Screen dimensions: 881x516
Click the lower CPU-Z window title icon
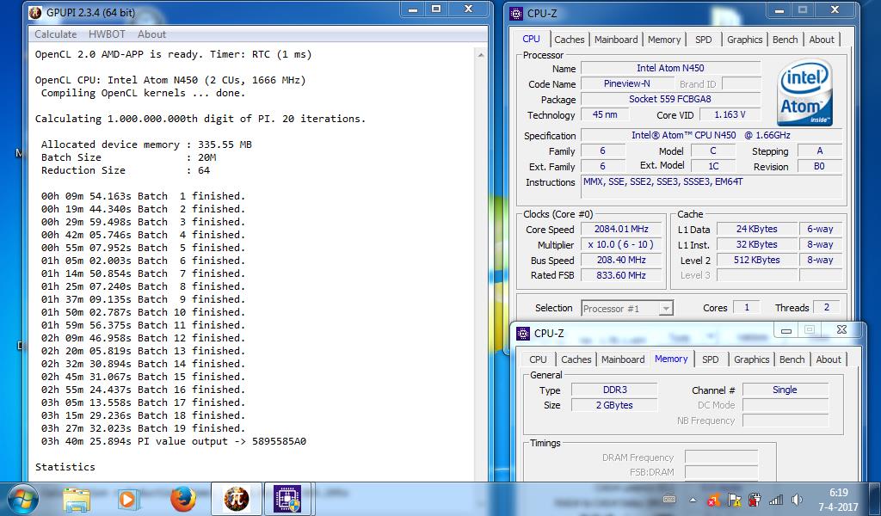pos(522,333)
